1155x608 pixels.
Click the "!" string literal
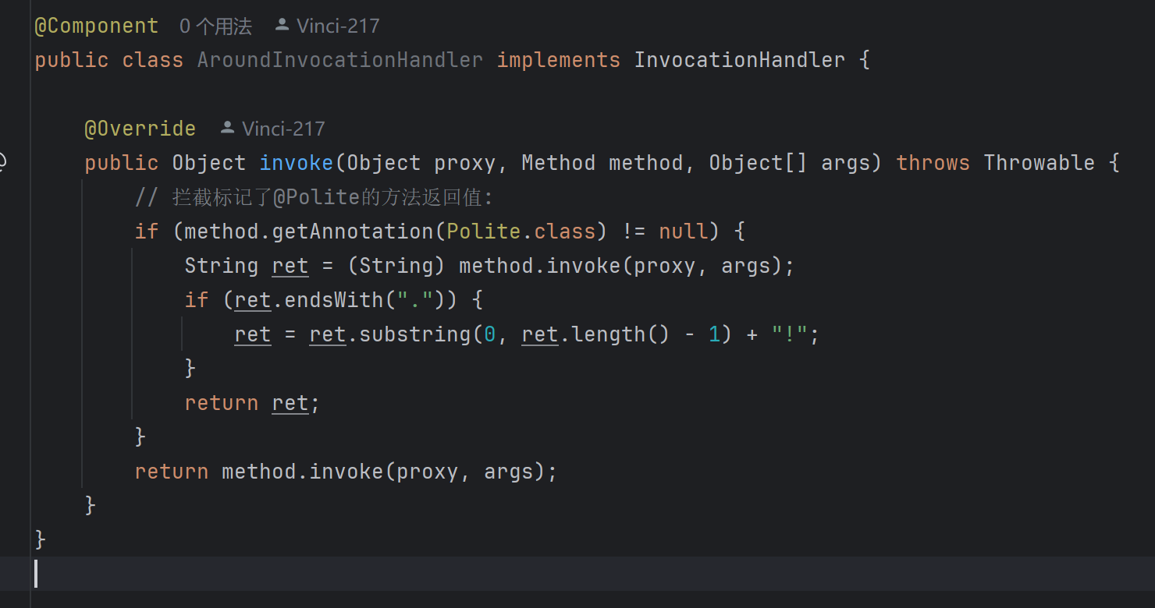790,334
